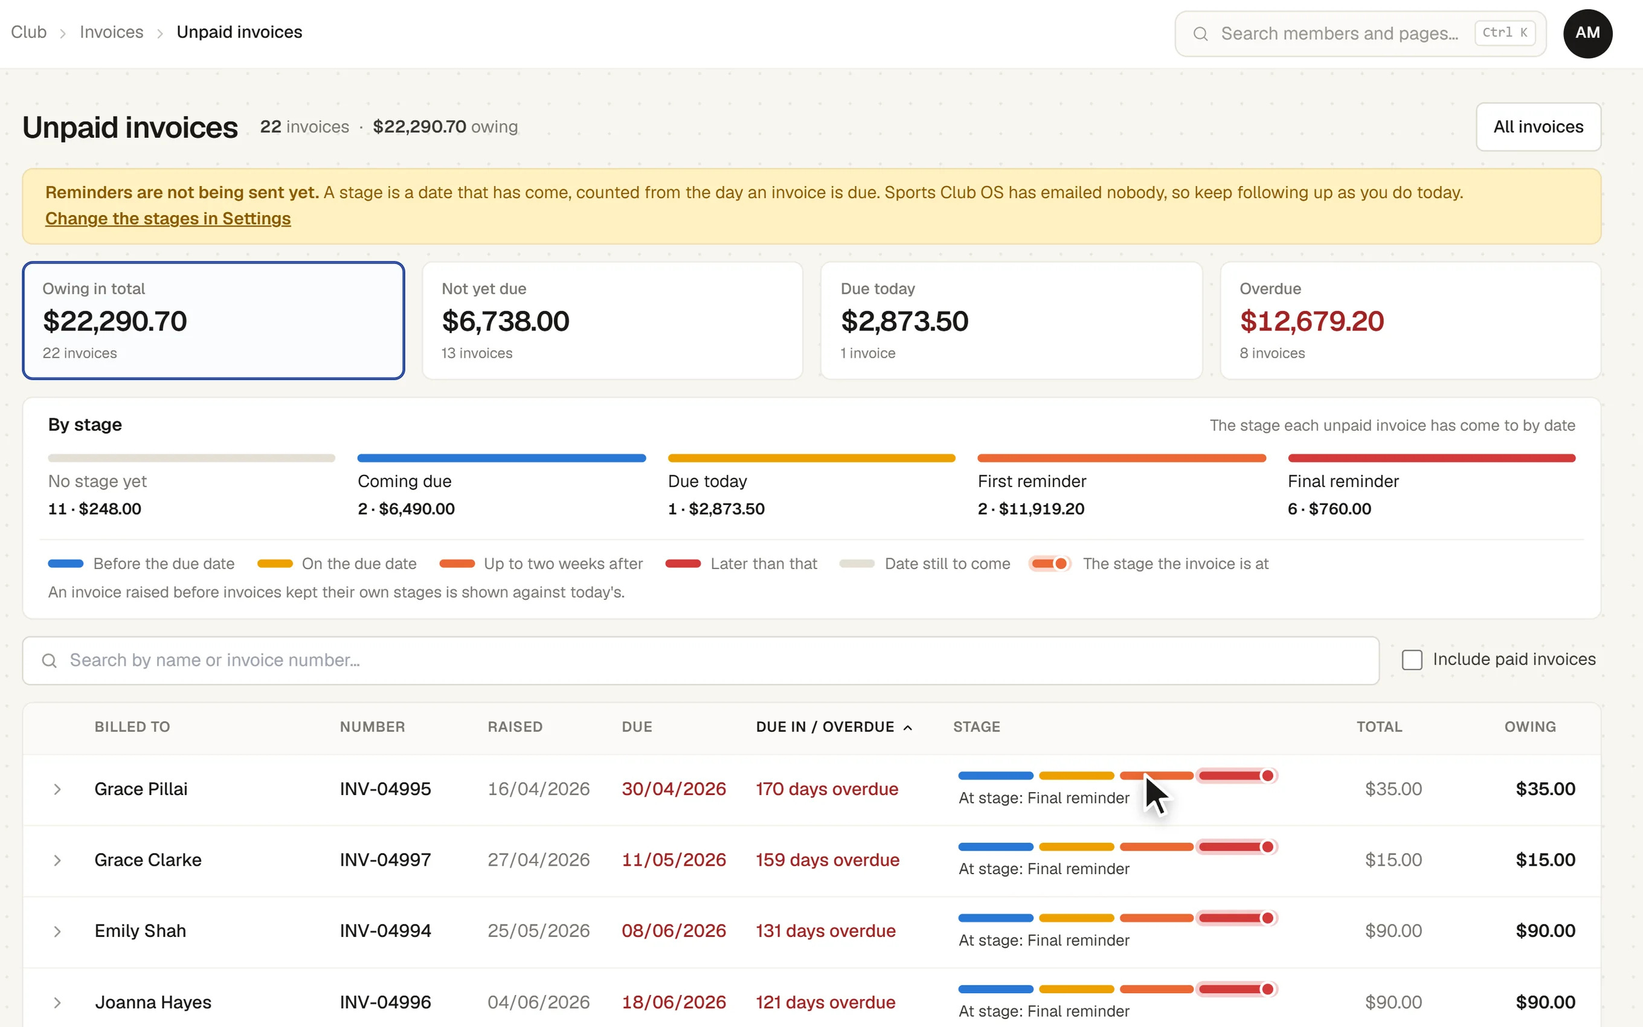Click the Coming due blue stage bar
The width and height of the screenshot is (1643, 1027).
click(501, 458)
